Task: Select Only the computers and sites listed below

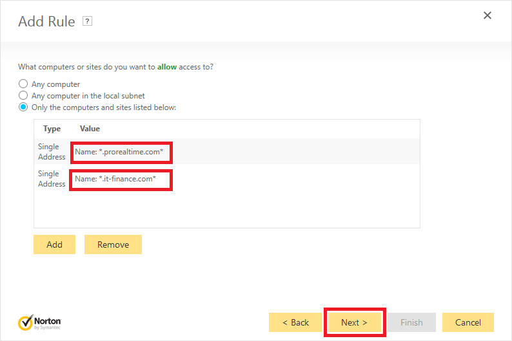Action: point(24,107)
